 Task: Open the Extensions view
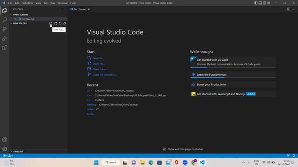5,47
